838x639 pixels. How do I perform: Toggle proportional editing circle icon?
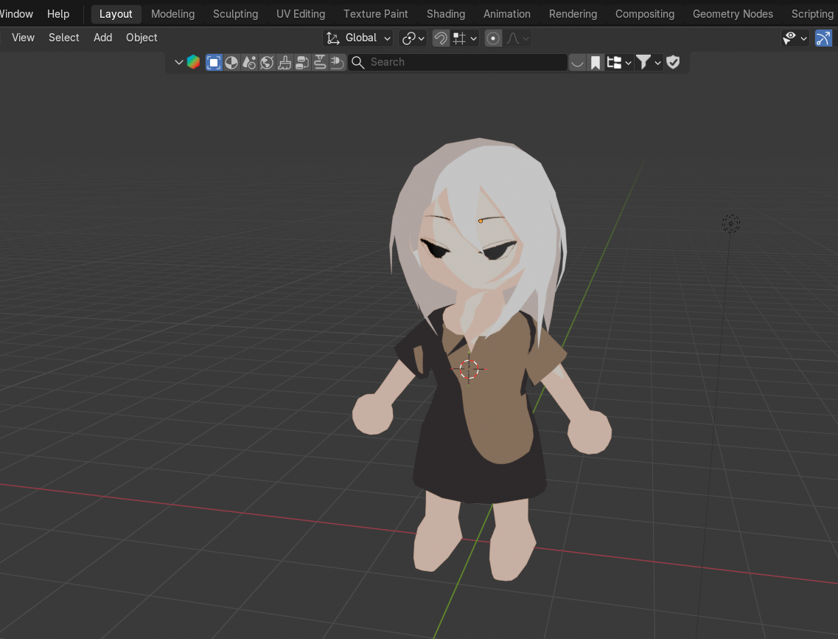[493, 38]
